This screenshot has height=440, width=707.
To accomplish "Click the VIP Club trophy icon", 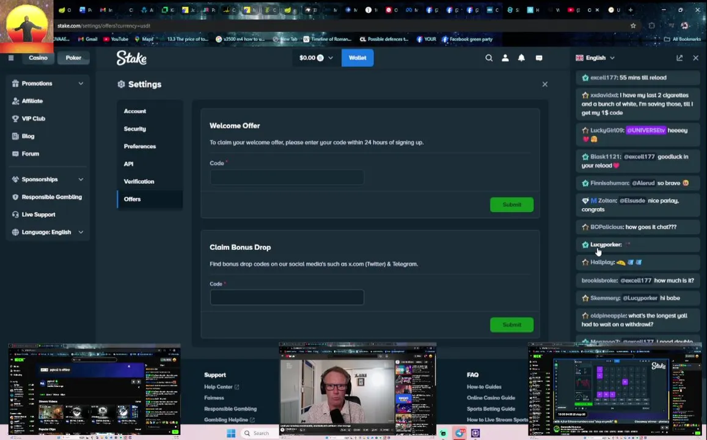I will point(15,119).
